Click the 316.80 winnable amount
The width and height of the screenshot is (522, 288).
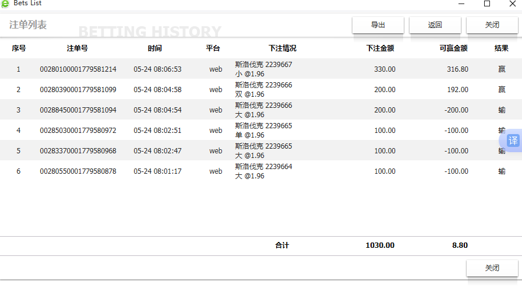(458, 69)
